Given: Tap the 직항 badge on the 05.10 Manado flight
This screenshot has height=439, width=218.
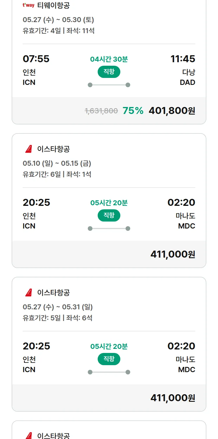Looking at the screenshot, I should (109, 215).
